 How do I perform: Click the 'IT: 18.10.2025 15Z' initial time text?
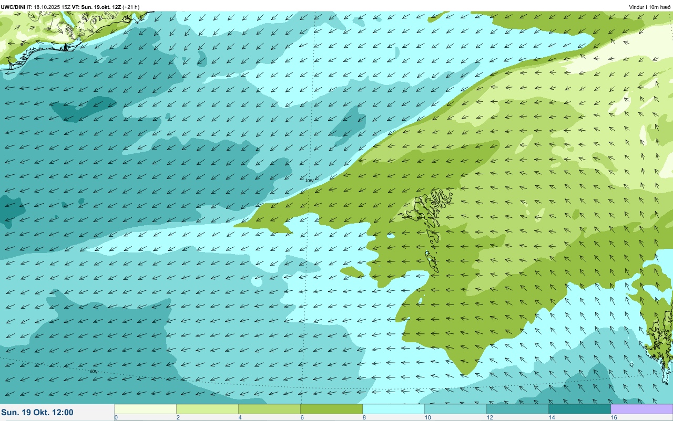click(49, 7)
